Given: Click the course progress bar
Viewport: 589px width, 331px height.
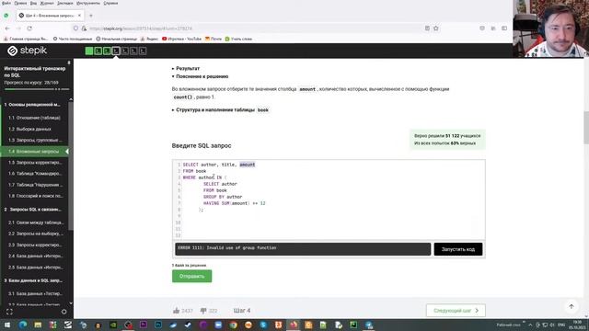Looking at the screenshot, I should coord(37,89).
